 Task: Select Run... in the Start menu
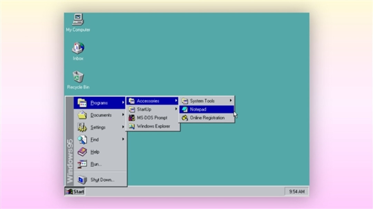click(100, 164)
